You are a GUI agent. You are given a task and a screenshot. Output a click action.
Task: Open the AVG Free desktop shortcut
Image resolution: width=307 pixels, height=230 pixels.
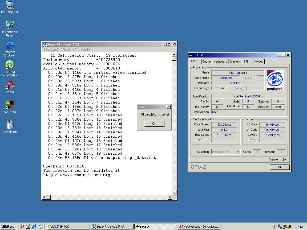click(x=10, y=107)
